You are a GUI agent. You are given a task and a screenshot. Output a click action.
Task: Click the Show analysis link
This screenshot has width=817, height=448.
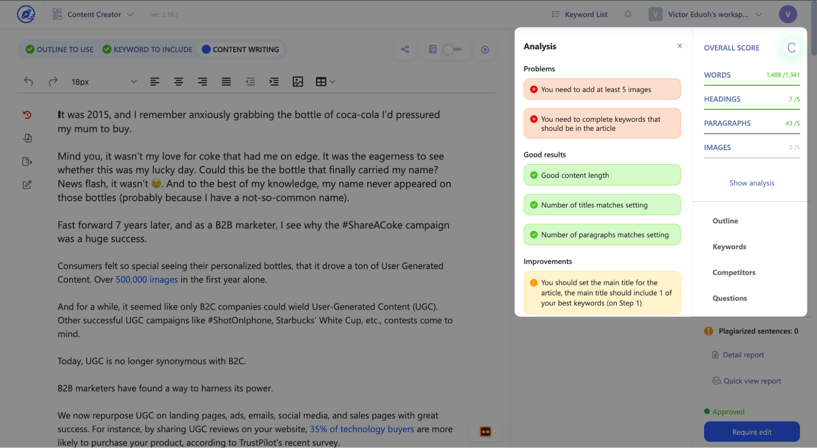point(752,182)
